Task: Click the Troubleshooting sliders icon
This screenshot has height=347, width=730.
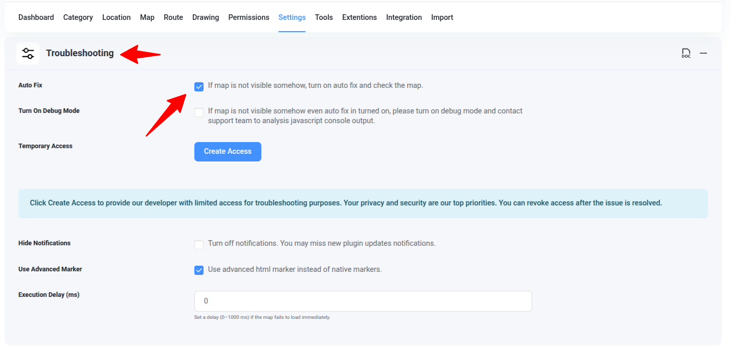Action: click(28, 53)
